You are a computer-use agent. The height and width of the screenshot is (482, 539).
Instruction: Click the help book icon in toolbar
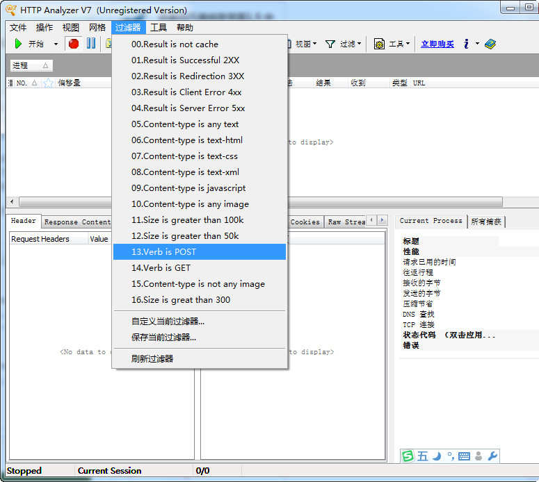(490, 44)
